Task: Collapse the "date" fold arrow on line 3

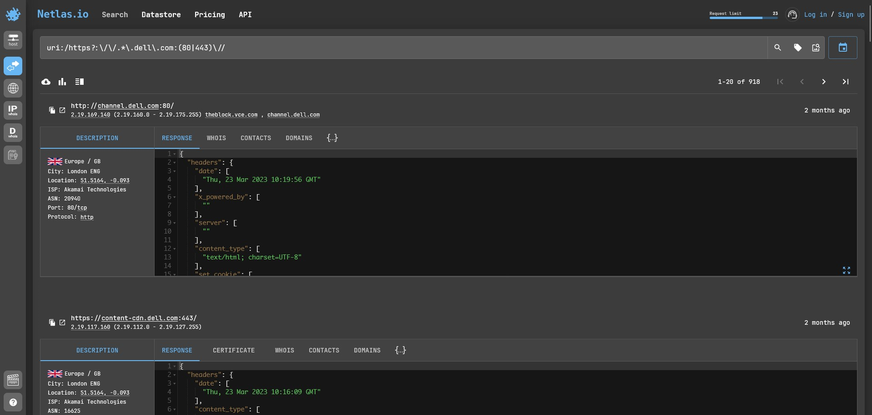Action: [174, 171]
